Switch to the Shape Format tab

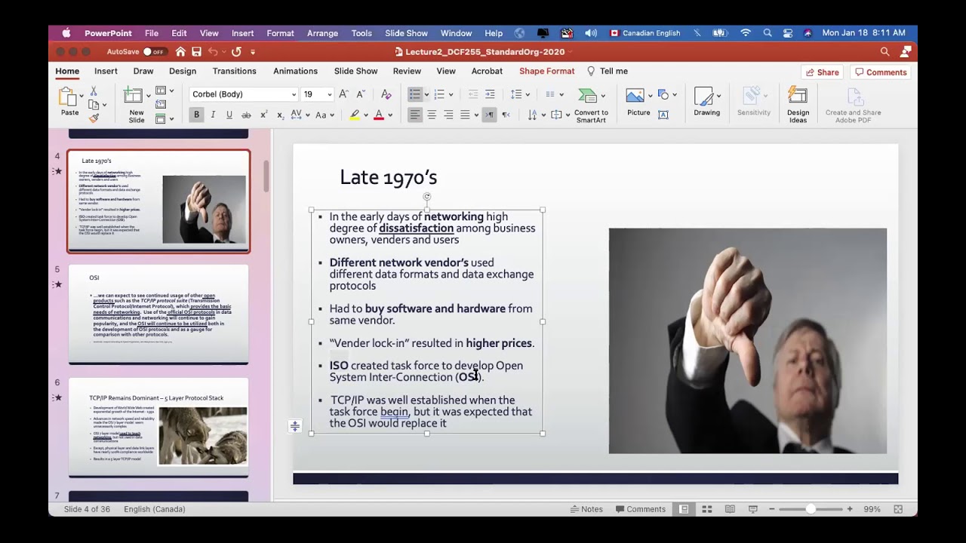pyautogui.click(x=546, y=71)
